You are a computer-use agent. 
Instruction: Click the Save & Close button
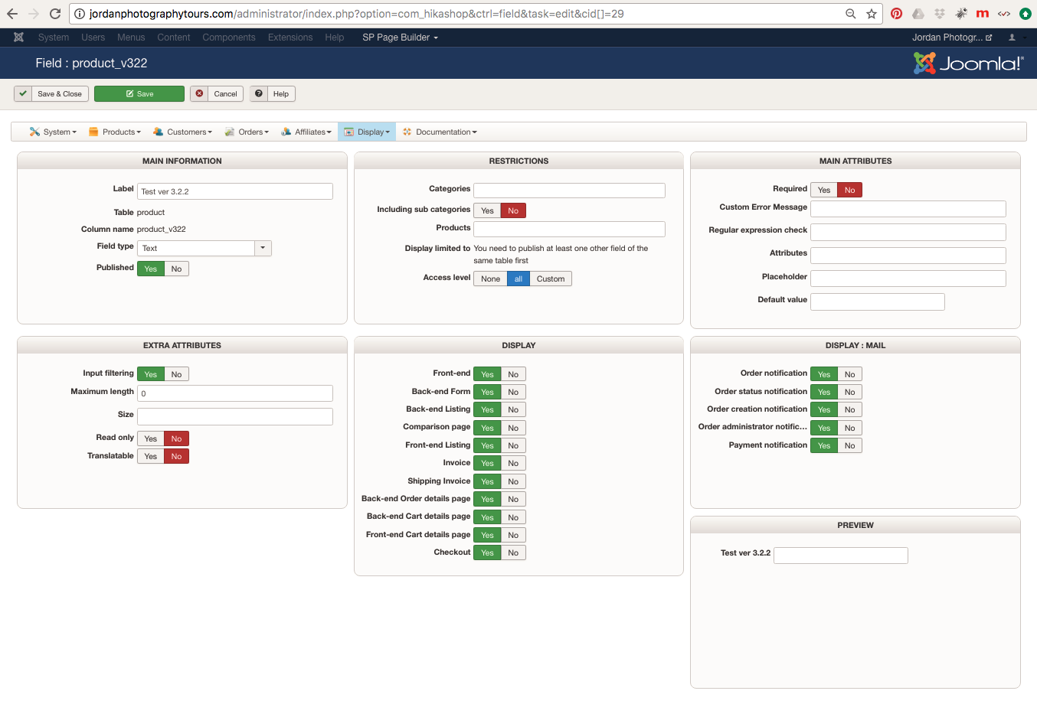click(x=51, y=93)
